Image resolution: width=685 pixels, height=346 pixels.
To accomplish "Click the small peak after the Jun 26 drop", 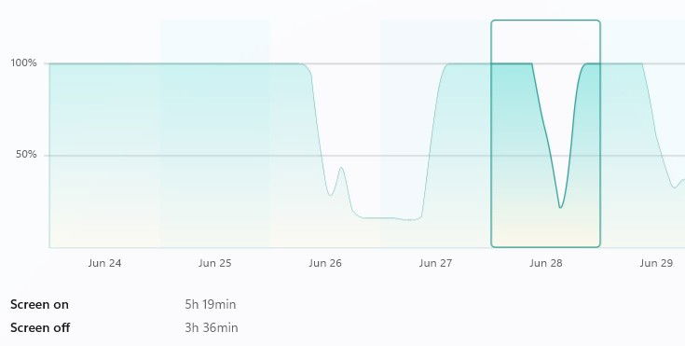I will click(341, 168).
